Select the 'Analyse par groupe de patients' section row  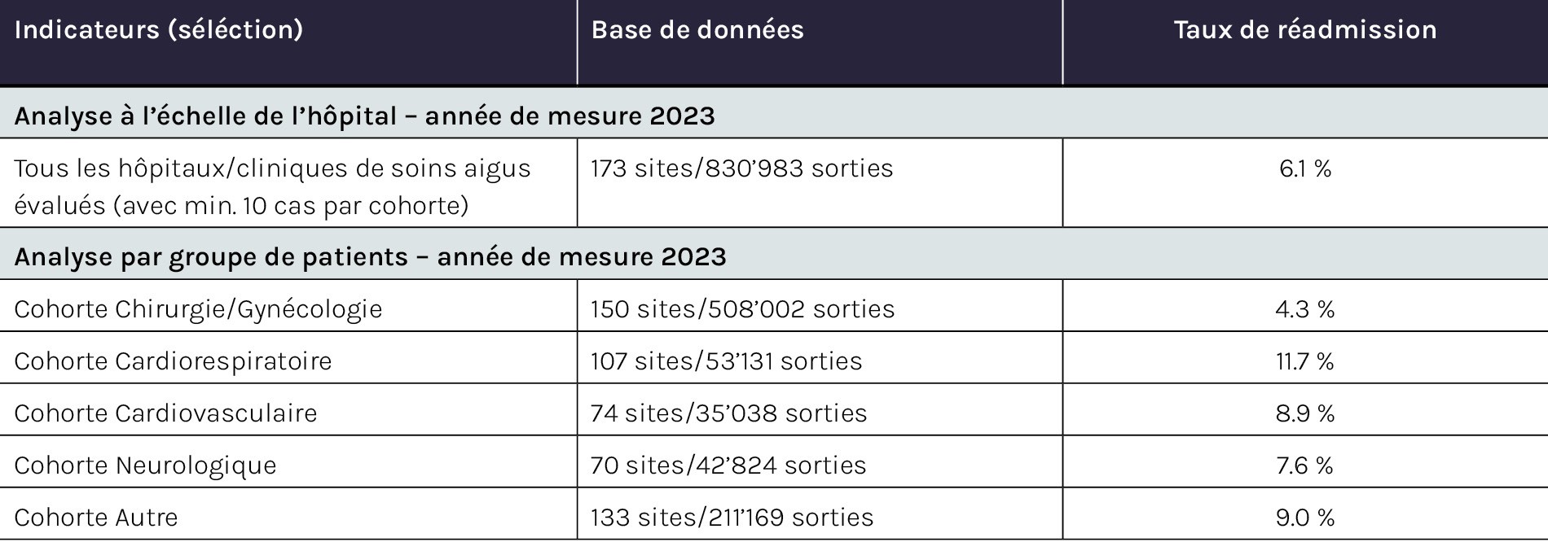(x=370, y=257)
